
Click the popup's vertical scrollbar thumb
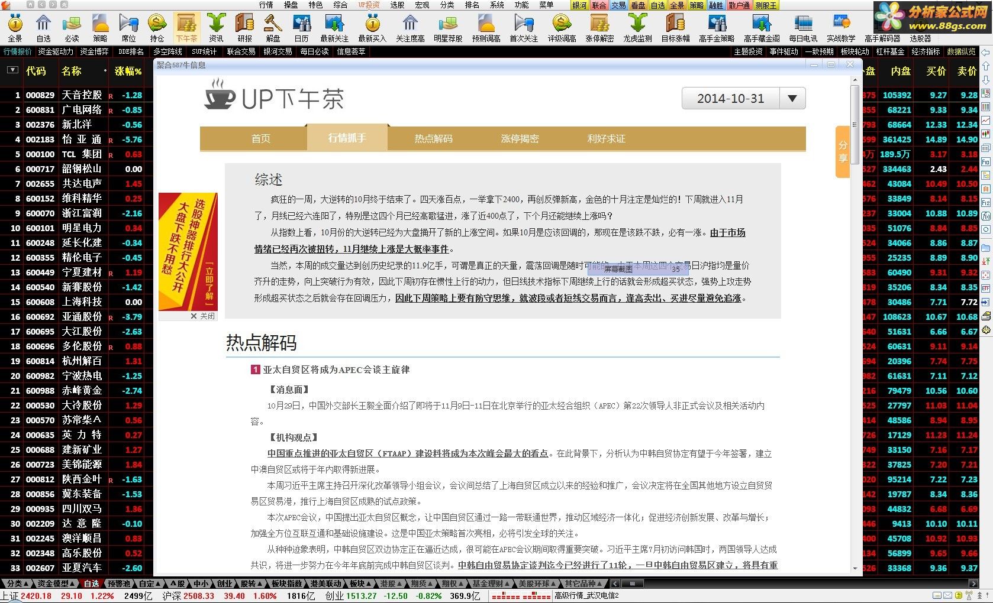coord(855,124)
